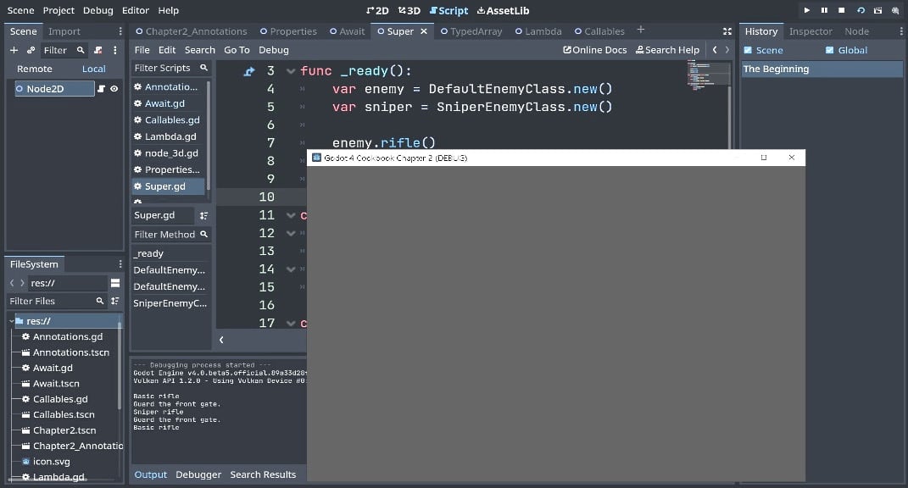
Task: Fold the code block at line 12
Action: [291, 233]
